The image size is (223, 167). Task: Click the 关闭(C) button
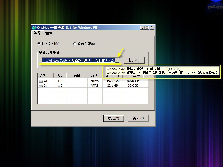(138, 118)
